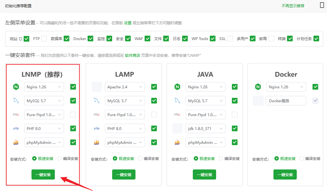Click the Docker服务 input field
The width and height of the screenshot is (327, 195).
285,101
